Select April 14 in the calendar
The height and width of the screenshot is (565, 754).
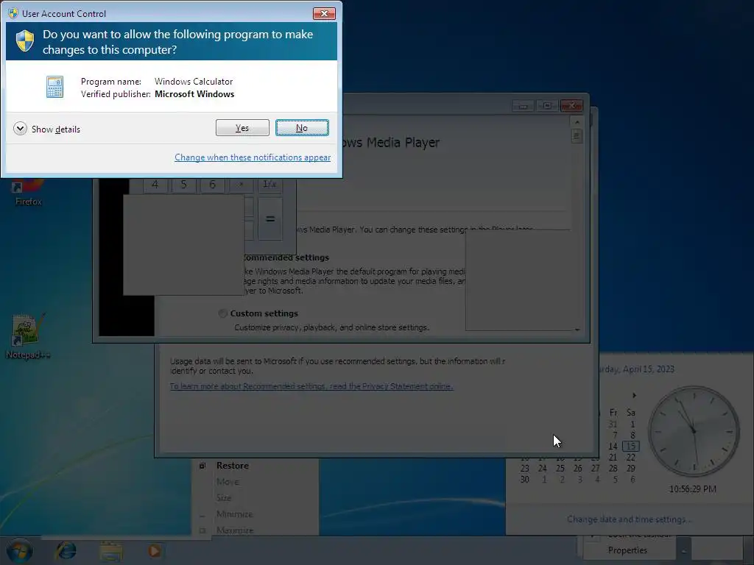pyautogui.click(x=613, y=447)
